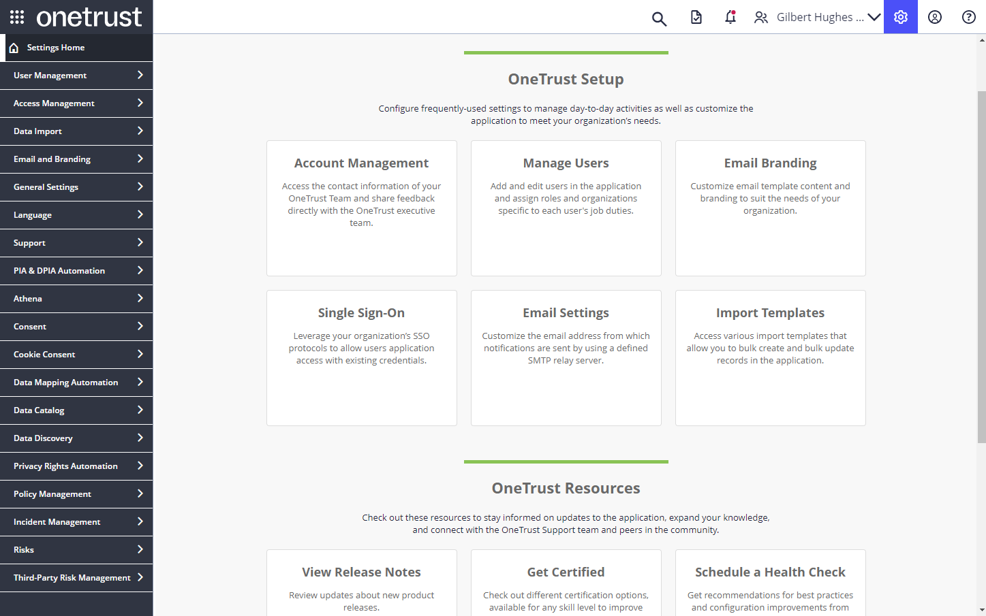Image resolution: width=986 pixels, height=616 pixels.
Task: Open the Single Sign-On card
Action: (361, 357)
